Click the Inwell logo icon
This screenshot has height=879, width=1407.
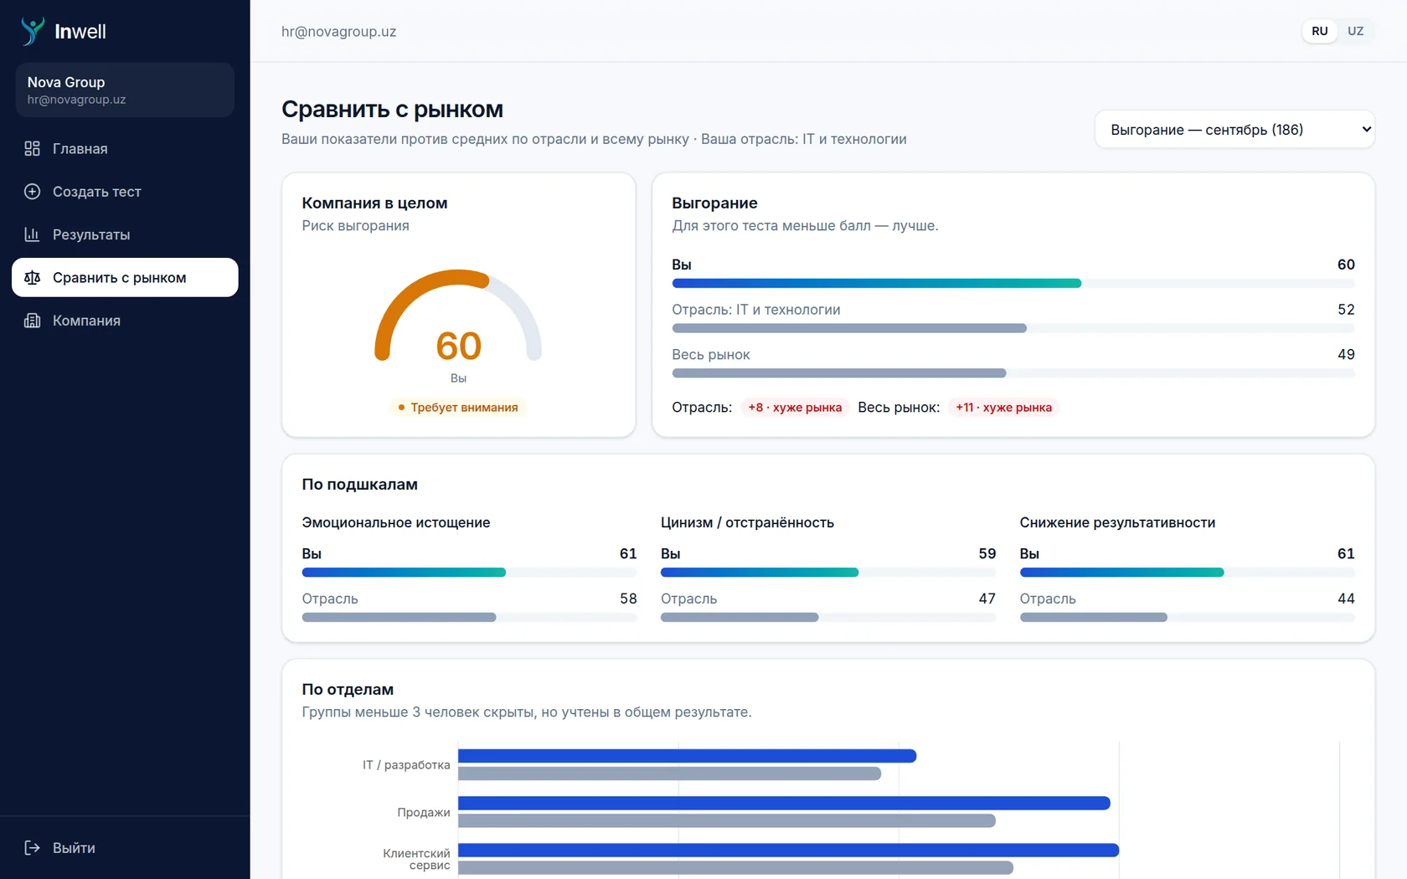tap(33, 31)
